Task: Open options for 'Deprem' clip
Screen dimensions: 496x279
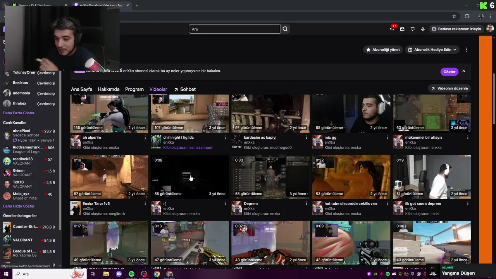Action: 307,203
